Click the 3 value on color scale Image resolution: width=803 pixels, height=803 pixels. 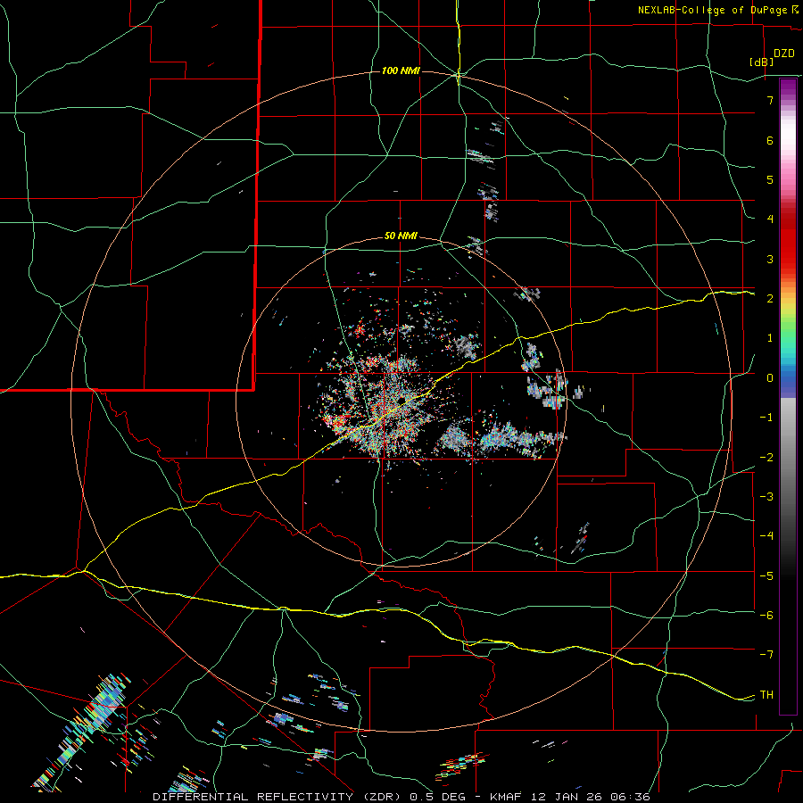(770, 259)
